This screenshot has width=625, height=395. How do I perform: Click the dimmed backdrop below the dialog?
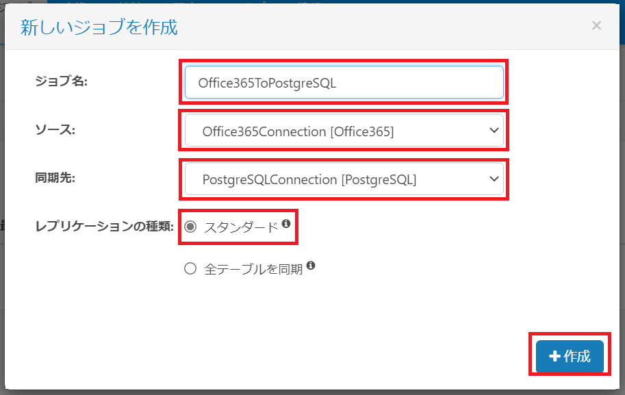pyautogui.click(x=312, y=393)
